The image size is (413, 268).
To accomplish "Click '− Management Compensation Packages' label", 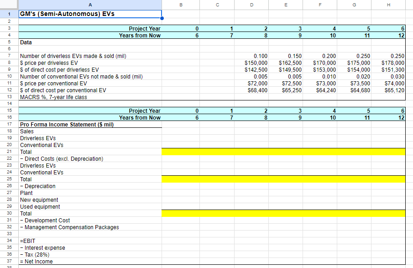I will point(69,227).
